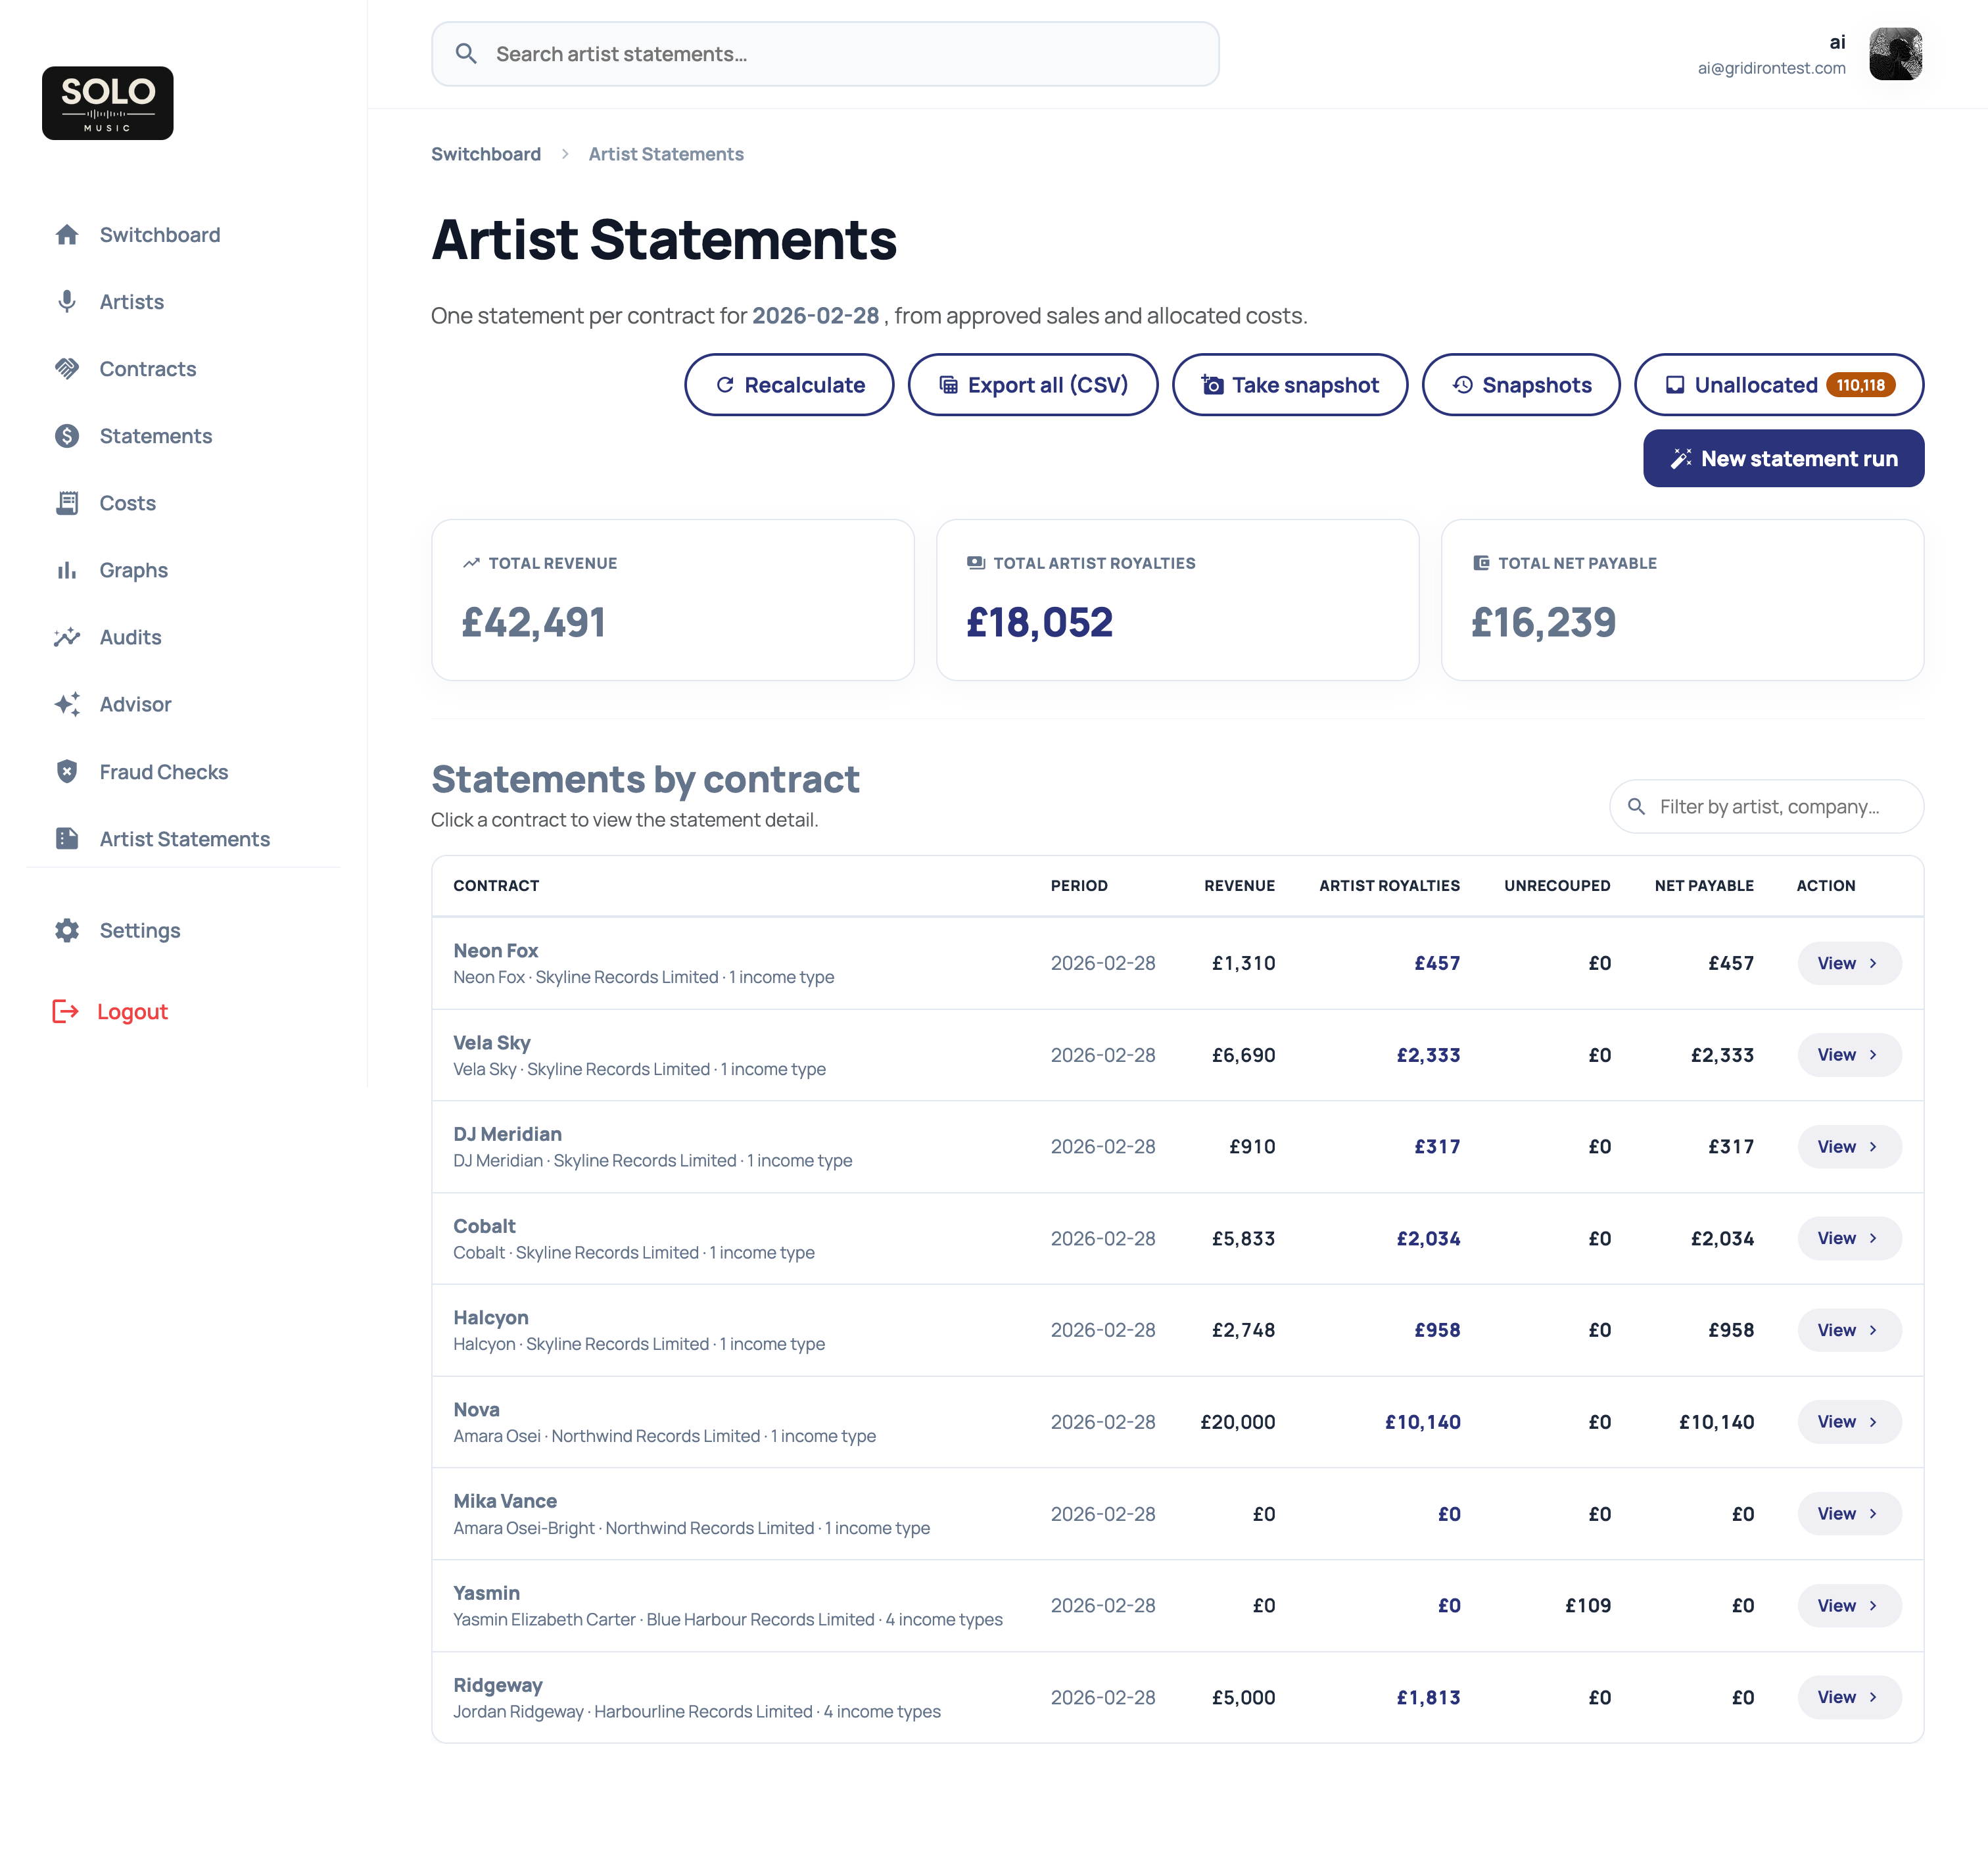
Task: Click the Yasmin unrecouped £109 value
Action: click(x=1588, y=1606)
